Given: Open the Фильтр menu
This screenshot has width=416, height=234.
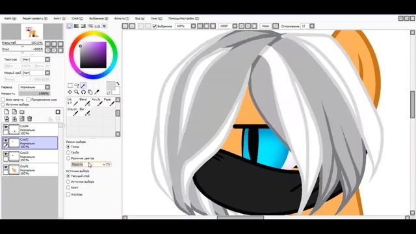Looking at the screenshot, I should [122, 19].
